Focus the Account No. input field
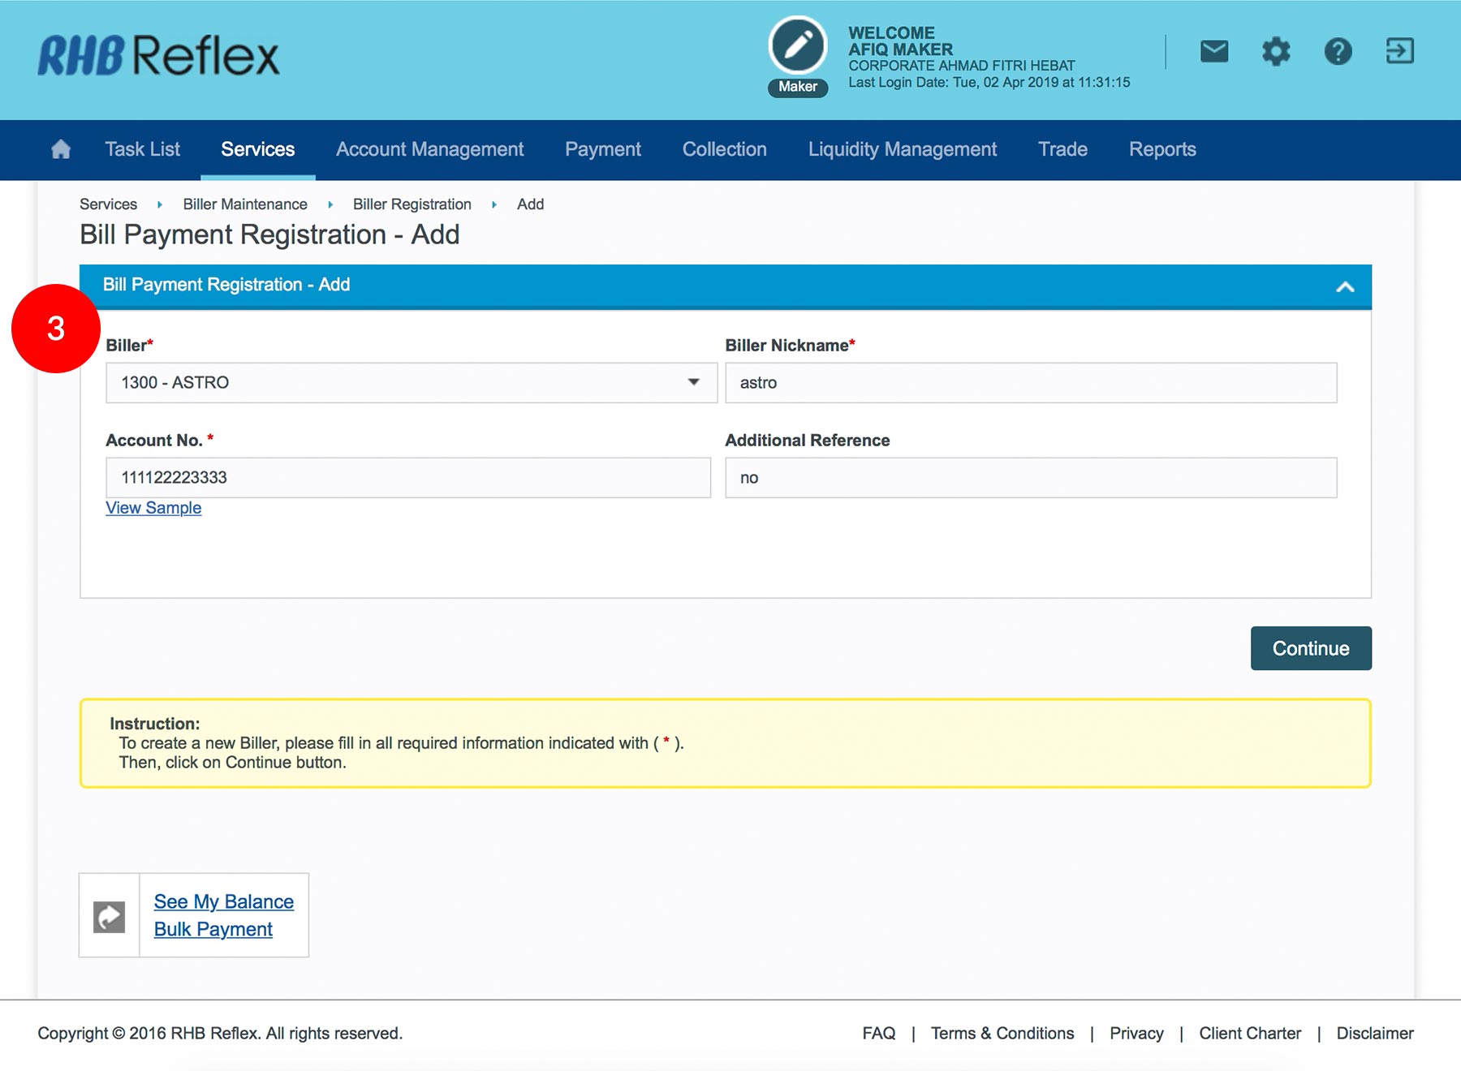This screenshot has width=1461, height=1071. (x=407, y=478)
